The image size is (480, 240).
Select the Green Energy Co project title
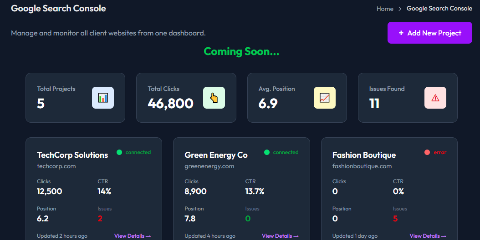(x=216, y=155)
